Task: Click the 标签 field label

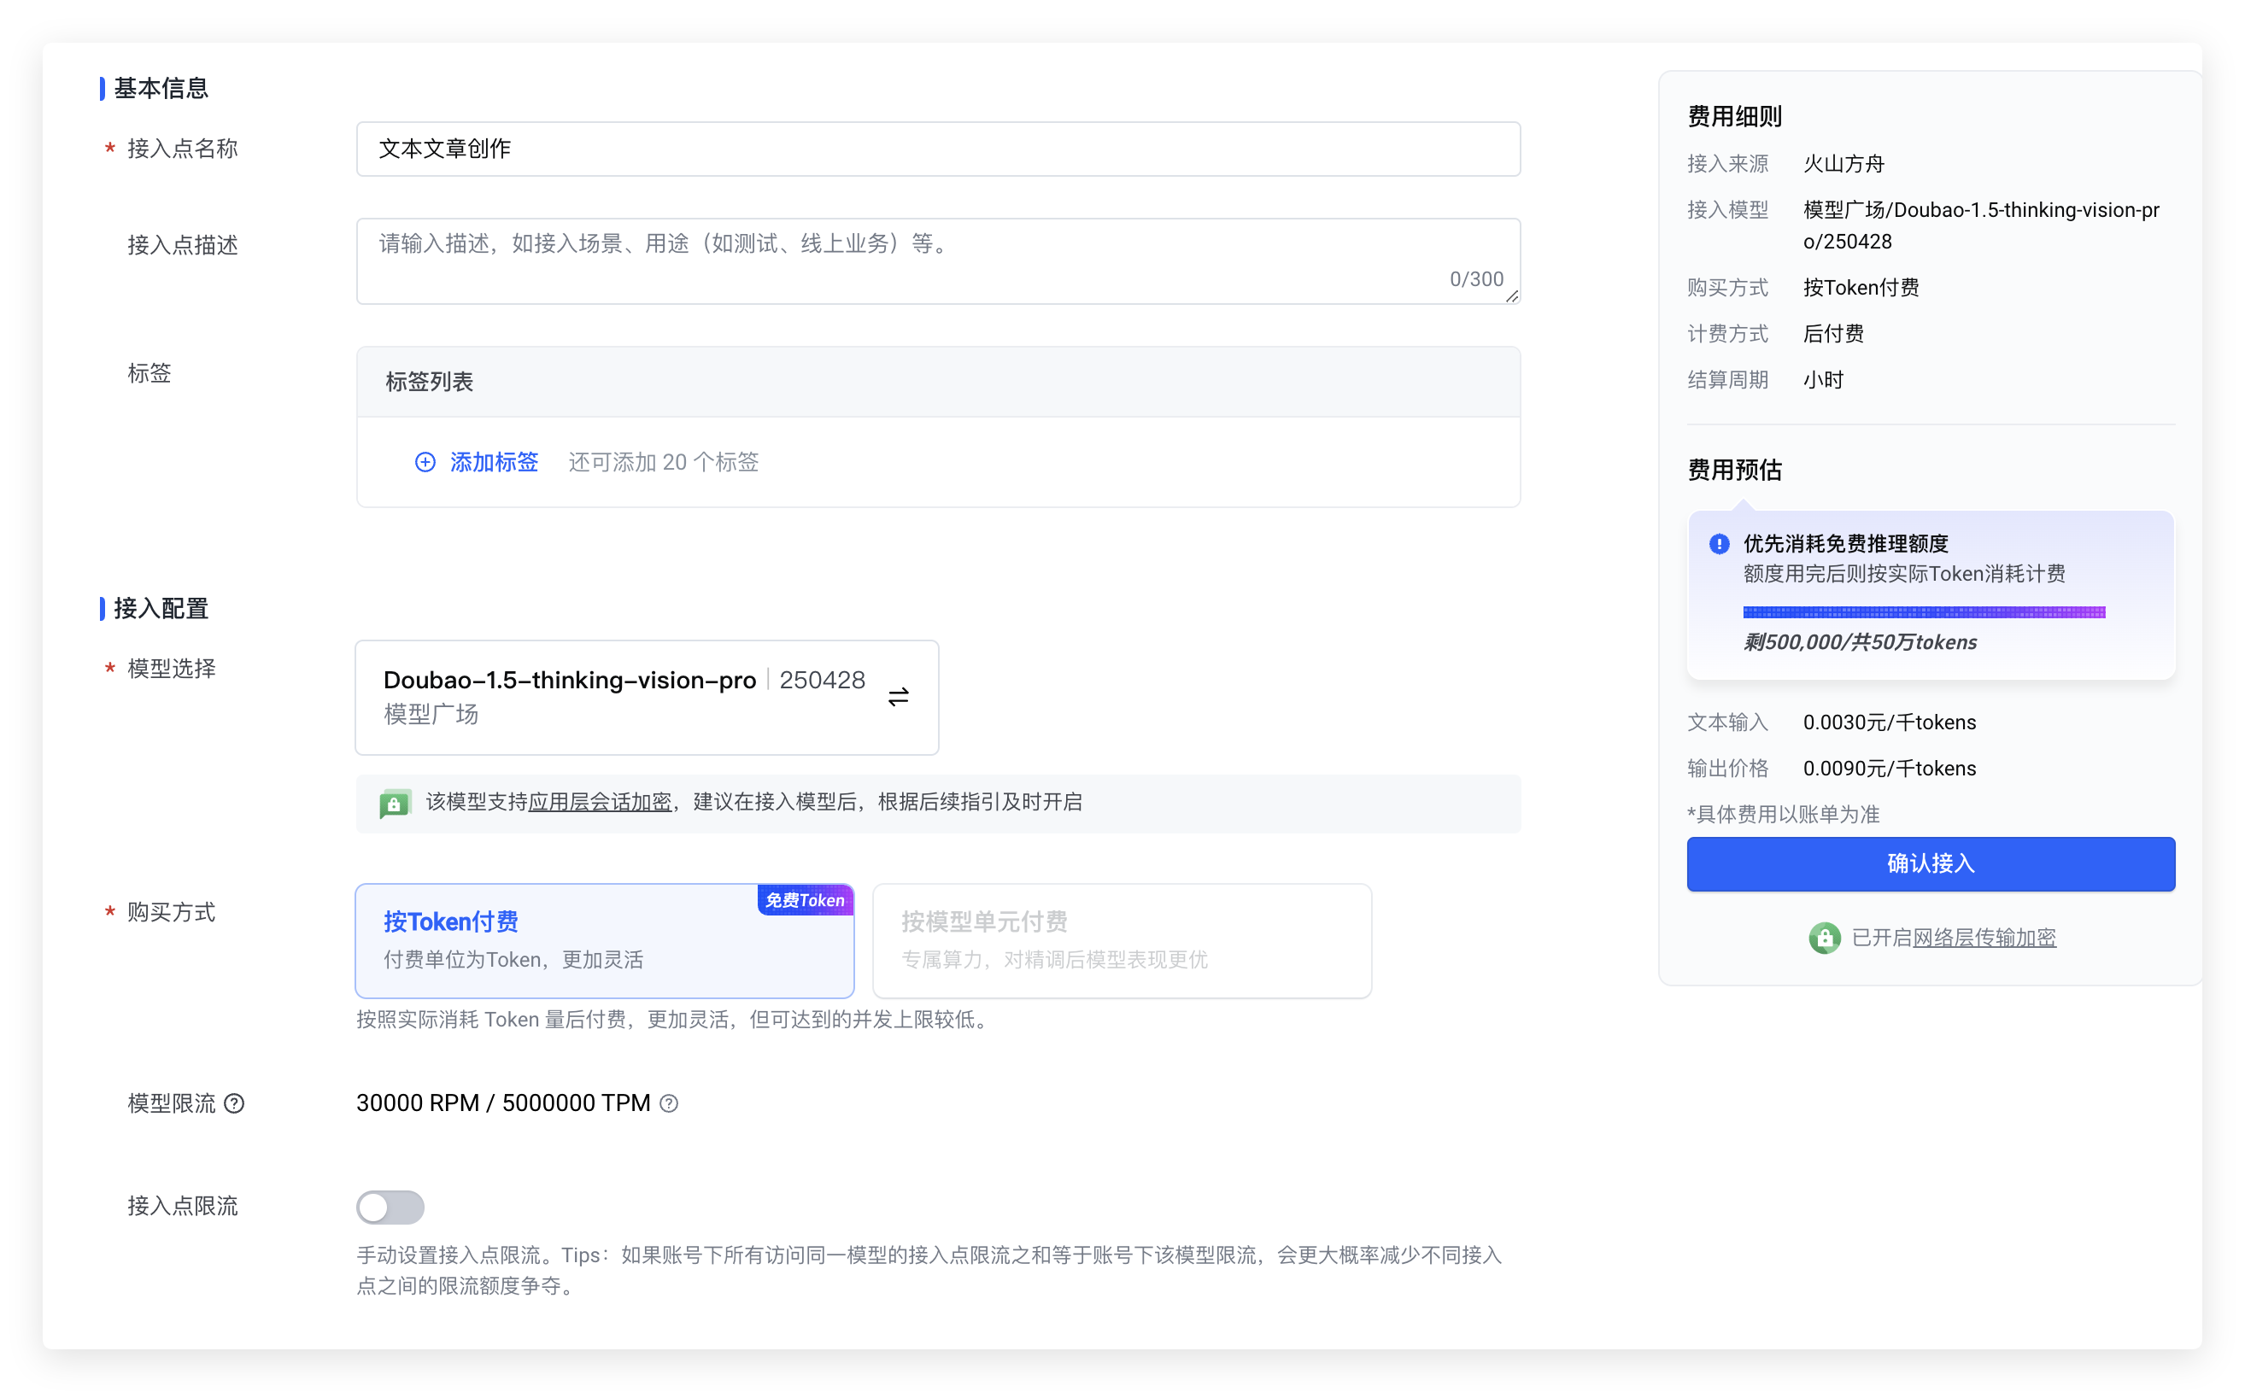Action: coord(149,373)
